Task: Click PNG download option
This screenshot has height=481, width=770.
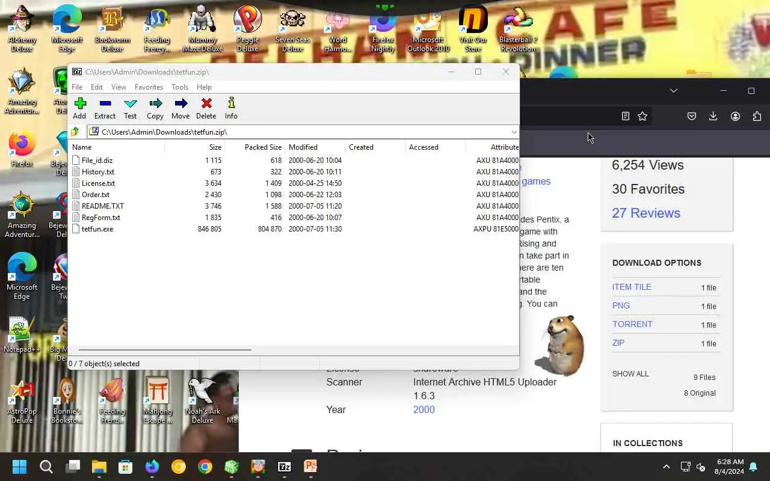Action: pos(621,305)
